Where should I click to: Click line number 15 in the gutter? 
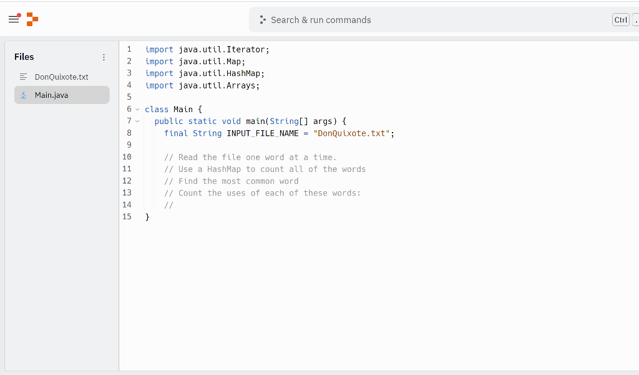pyautogui.click(x=127, y=216)
